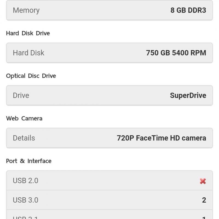Click the Web Camera section heading

coord(24,119)
